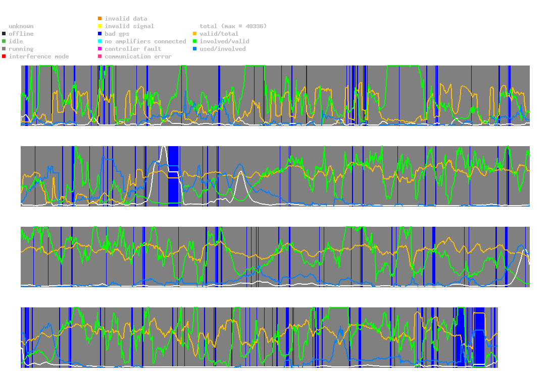Click the cyan no amplifiers connected swatch
The height and width of the screenshot is (385, 553).
tap(100, 41)
